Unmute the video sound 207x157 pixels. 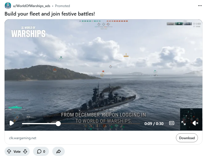click(195, 123)
